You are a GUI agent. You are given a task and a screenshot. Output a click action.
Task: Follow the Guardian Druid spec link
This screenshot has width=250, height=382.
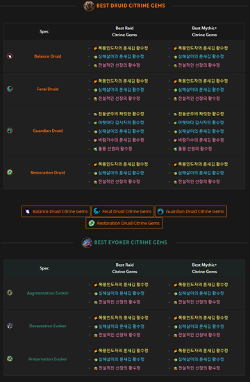tap(48, 131)
